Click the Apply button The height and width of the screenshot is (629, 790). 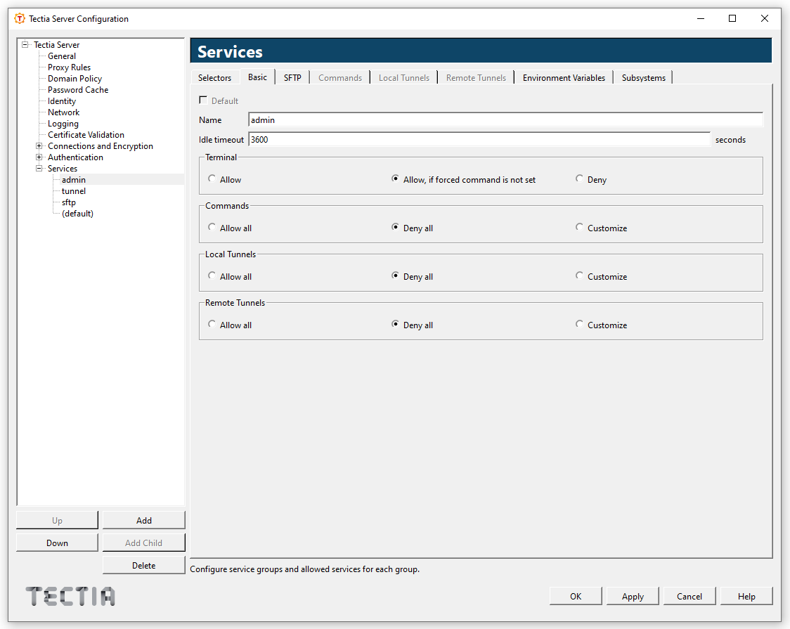(633, 596)
